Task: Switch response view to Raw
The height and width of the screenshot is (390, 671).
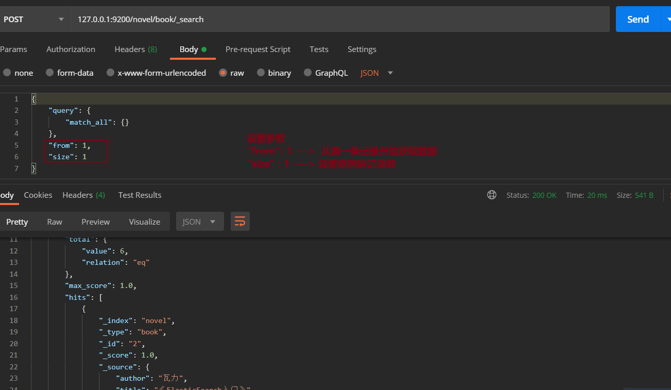Action: point(55,222)
